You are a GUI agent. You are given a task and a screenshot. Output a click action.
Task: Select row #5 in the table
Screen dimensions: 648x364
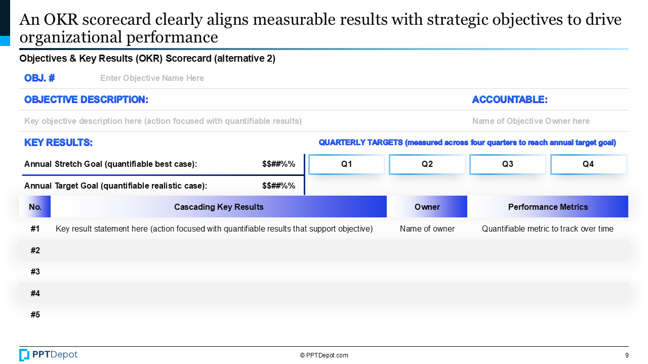(324, 315)
